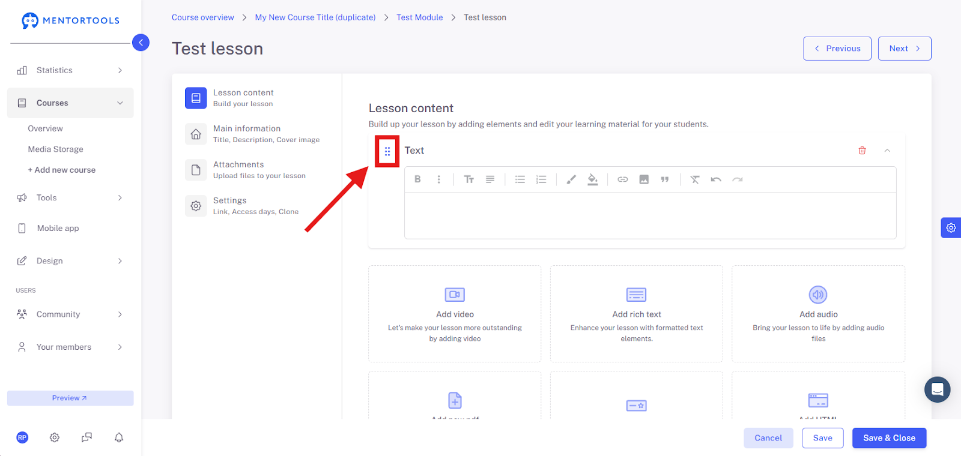This screenshot has width=961, height=456.
Task: Open the text size tool
Action: coord(469,179)
